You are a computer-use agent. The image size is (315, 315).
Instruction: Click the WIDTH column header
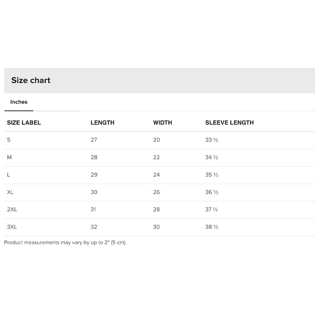pyautogui.click(x=163, y=123)
